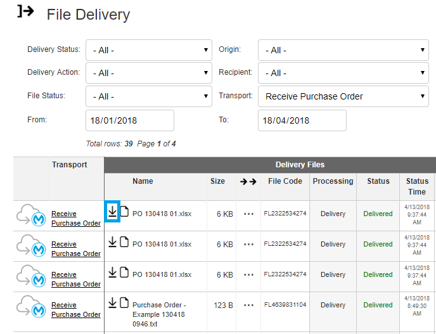
Task: Open ellipsis menu in second file row
Action: coord(248,245)
